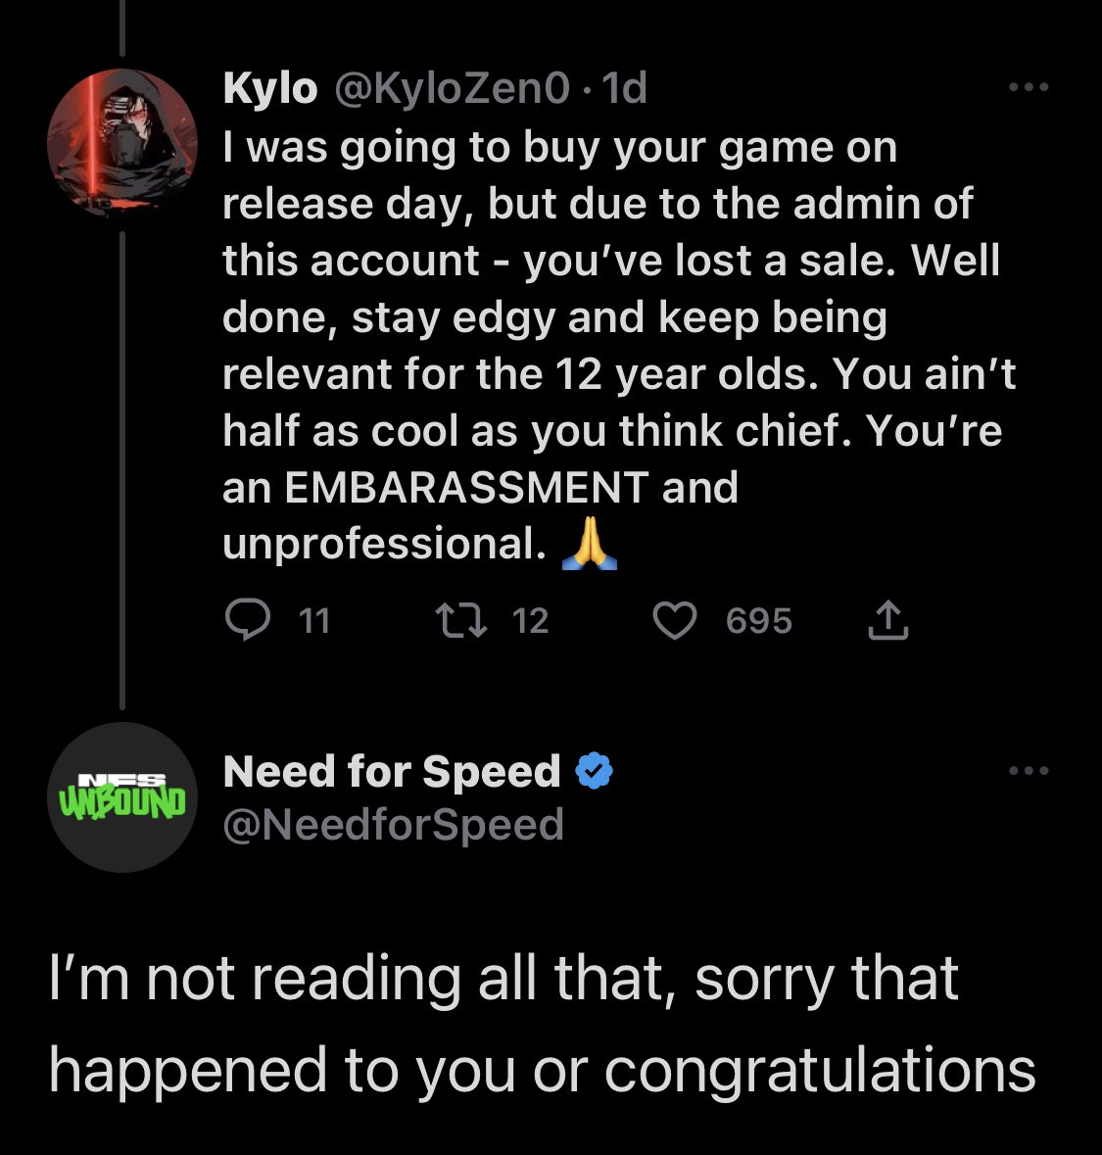Click the "I'm not reading all that" reply text
The height and width of the screenshot is (1155, 1102).
point(541,1023)
